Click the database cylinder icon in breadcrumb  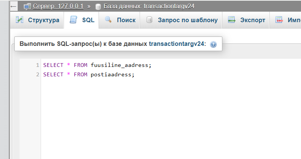coord(98,7)
